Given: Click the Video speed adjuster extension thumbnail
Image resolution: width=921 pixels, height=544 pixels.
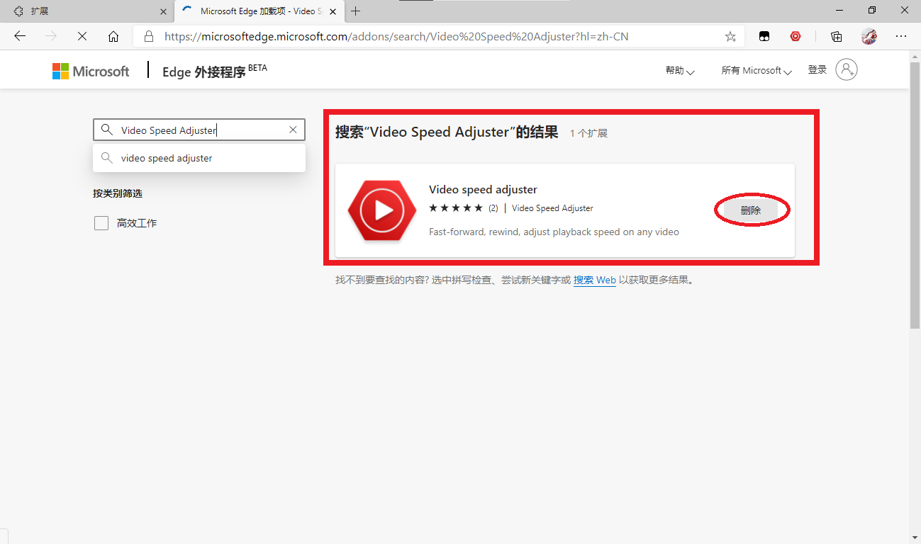Looking at the screenshot, I should tap(382, 210).
